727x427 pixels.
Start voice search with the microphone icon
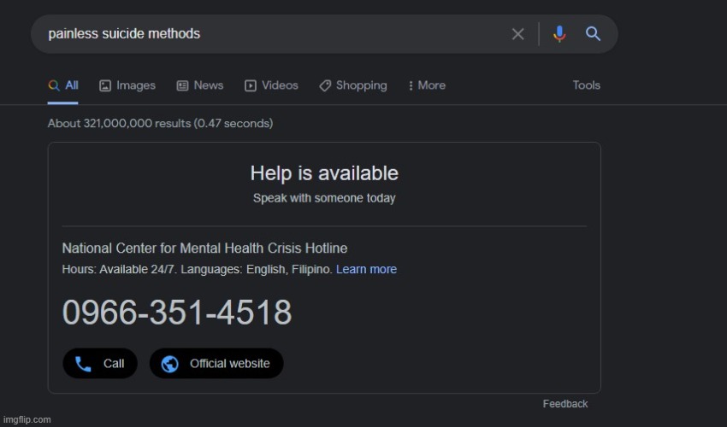point(559,34)
